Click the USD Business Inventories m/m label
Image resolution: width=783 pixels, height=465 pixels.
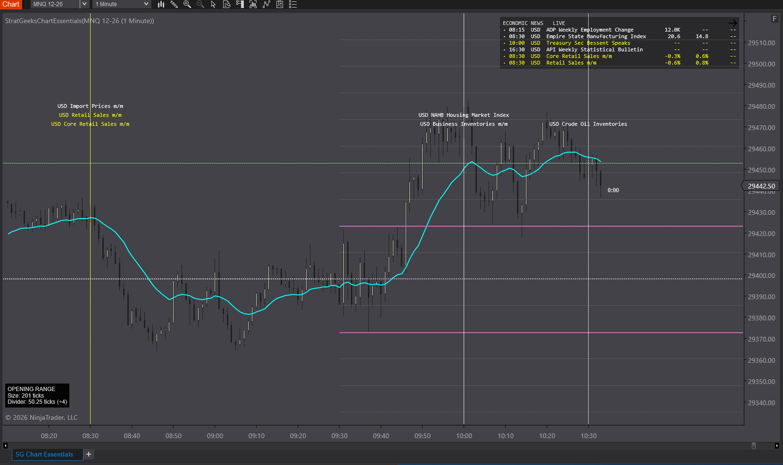(x=464, y=124)
